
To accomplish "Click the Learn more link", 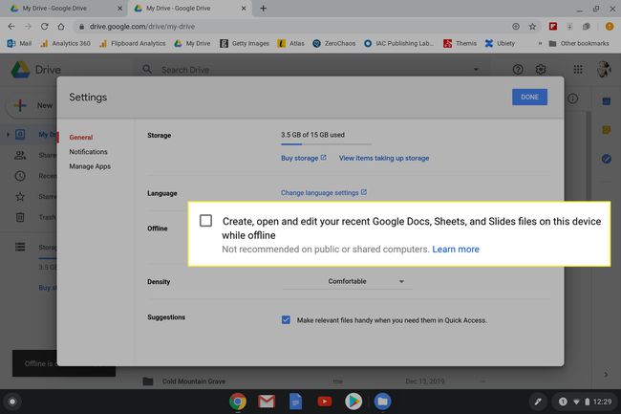I will 456,250.
